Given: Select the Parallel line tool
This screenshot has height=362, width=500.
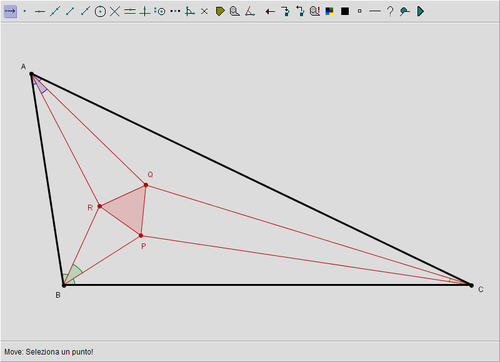Looking at the screenshot, I should (x=130, y=11).
